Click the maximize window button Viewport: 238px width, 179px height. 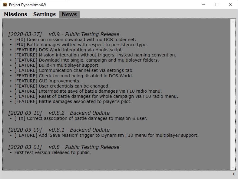coord(217,5)
